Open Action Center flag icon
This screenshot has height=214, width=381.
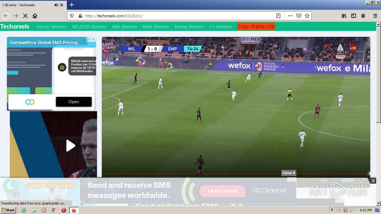(x=353, y=210)
